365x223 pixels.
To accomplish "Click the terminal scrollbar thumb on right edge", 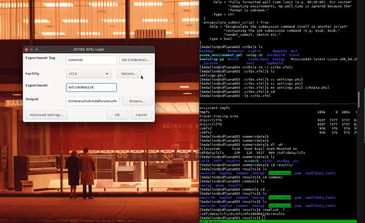I will (359, 98).
